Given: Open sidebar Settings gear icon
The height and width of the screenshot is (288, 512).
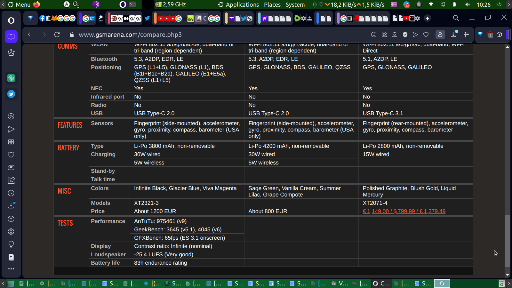Looking at the screenshot, I should (11, 232).
